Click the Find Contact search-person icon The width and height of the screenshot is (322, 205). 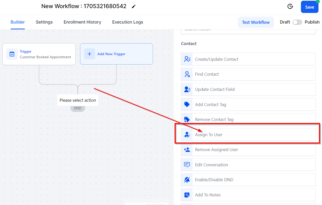[x=187, y=74]
